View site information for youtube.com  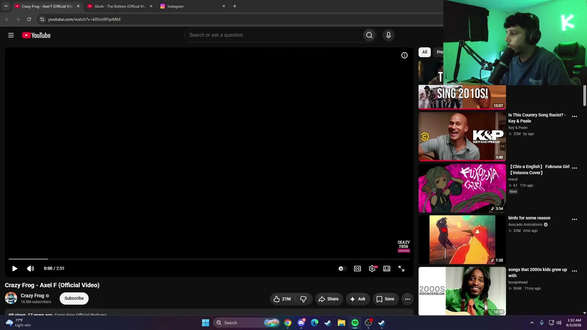42,19
